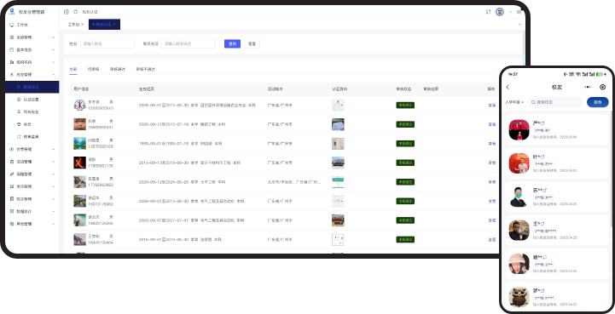Expand the 会费管理 sidebar menu chevron
Image resolution: width=615 pixels, height=314 pixels.
click(x=54, y=150)
